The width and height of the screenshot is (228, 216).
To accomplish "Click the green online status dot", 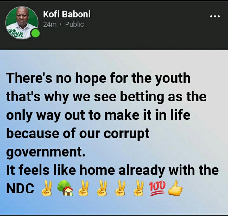I will click(35, 33).
